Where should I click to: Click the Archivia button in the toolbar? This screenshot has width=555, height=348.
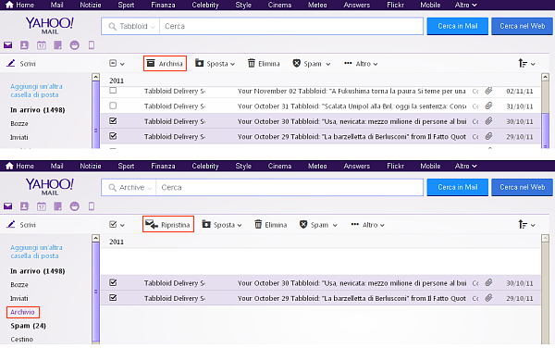[165, 64]
